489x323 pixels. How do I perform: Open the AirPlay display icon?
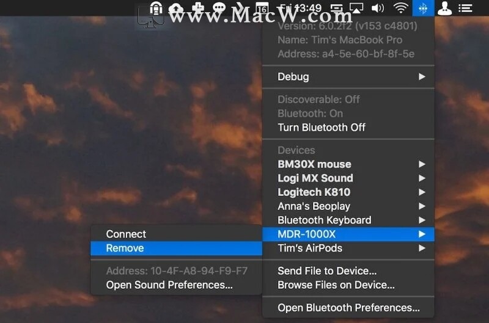click(356, 8)
